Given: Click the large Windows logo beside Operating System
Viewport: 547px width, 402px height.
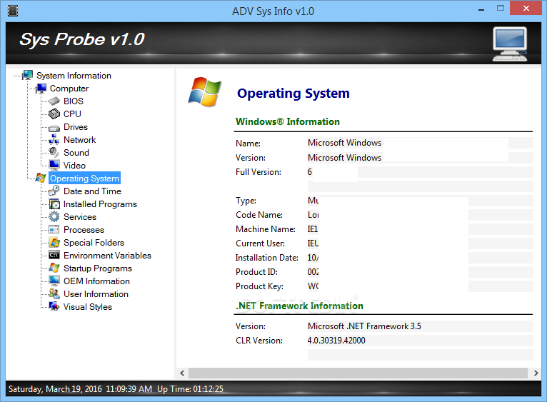Looking at the screenshot, I should pyautogui.click(x=205, y=92).
